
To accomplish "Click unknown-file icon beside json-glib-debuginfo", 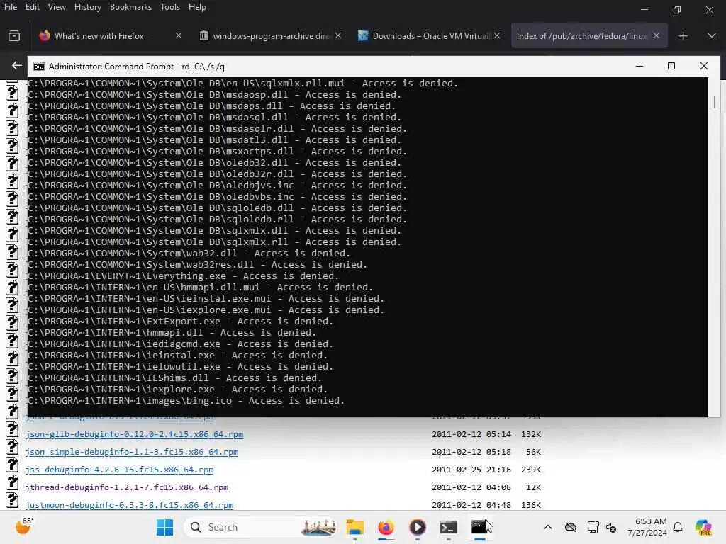I will click(x=12, y=429).
